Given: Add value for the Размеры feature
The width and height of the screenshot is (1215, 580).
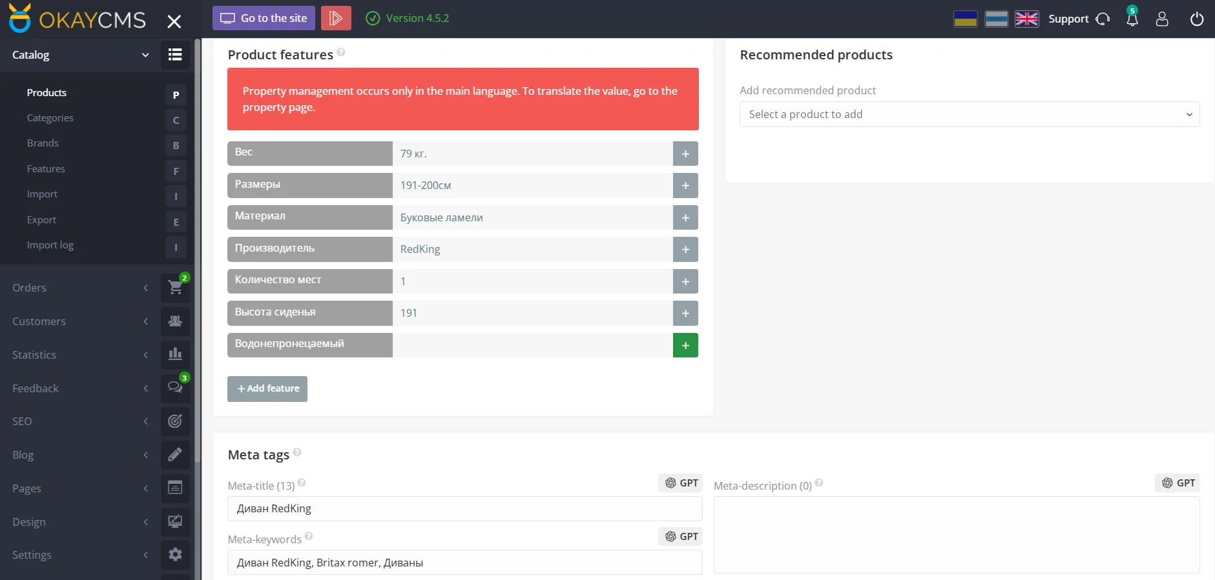Looking at the screenshot, I should coord(685,185).
